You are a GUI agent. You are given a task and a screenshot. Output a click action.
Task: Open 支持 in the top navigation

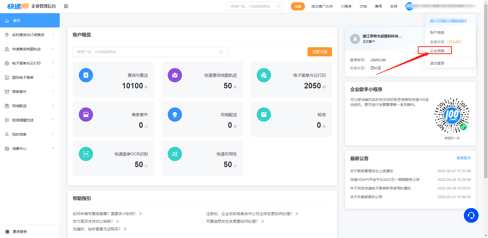pos(394,6)
